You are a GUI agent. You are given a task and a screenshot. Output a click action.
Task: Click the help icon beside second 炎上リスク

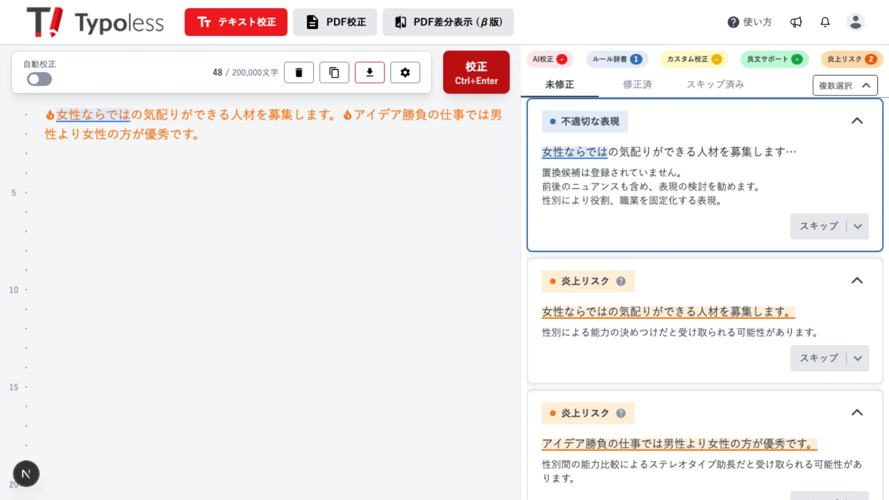tap(621, 413)
